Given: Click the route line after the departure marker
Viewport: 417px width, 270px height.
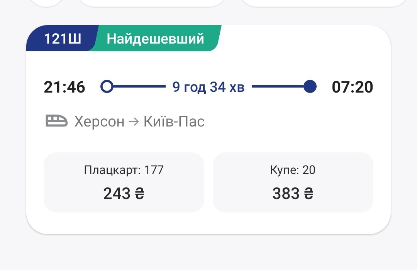Looking at the screenshot, I should click(139, 87).
